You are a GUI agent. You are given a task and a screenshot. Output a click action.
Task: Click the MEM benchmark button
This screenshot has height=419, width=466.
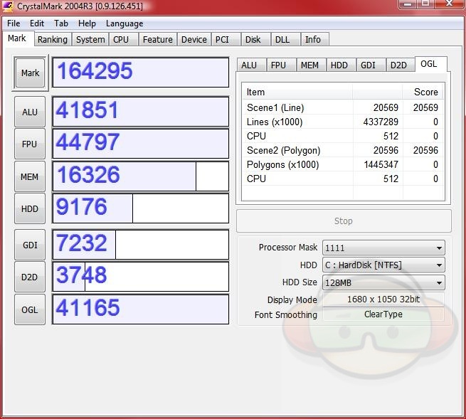[30, 176]
